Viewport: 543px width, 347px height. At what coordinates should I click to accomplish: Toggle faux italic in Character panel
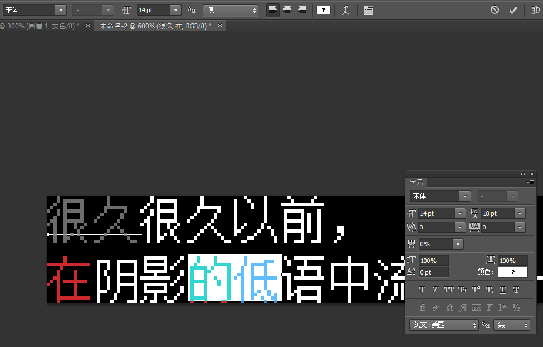point(436,290)
